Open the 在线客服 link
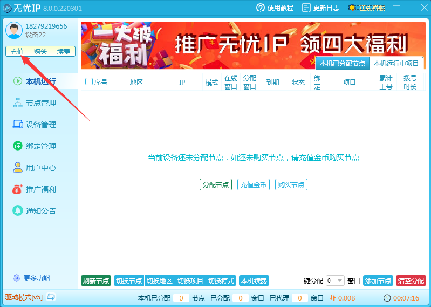431x307 pixels. click(372, 8)
